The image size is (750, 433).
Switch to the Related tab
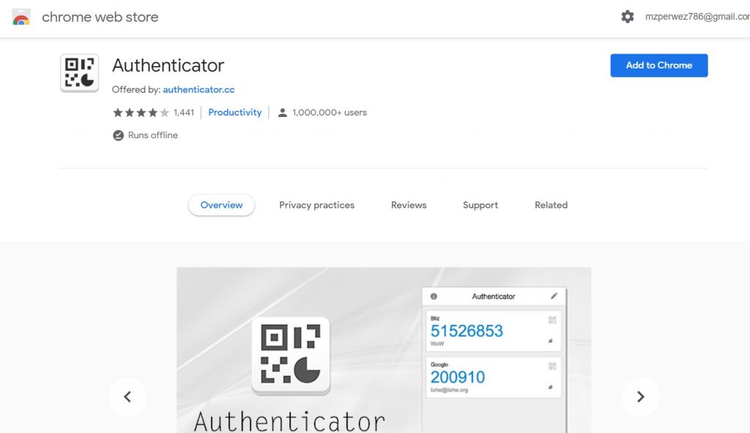coord(551,205)
